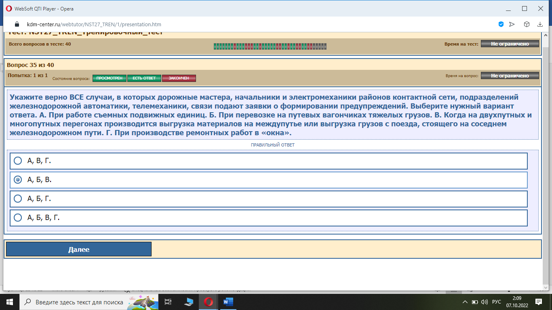
Task: Select answer option А, Б, Г.
Action: (x=269, y=199)
